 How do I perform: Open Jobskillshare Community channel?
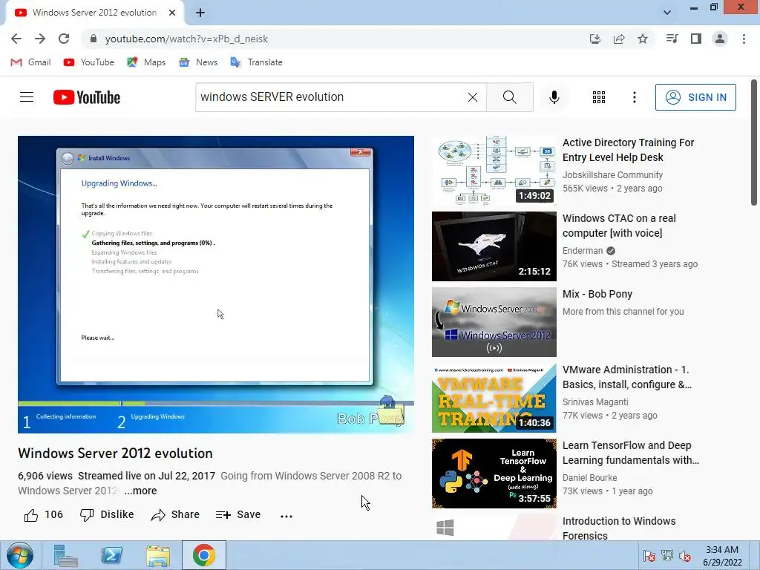pos(612,175)
